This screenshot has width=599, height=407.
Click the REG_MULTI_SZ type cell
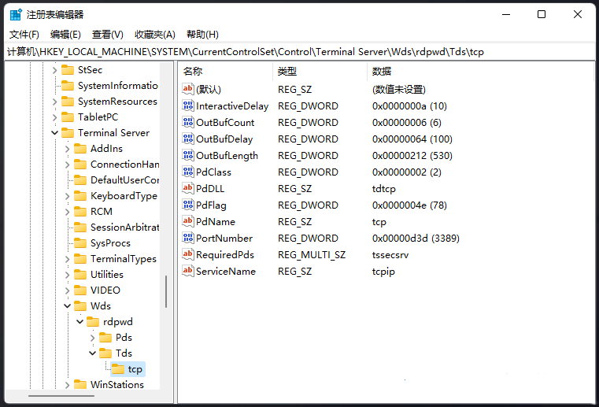point(312,255)
